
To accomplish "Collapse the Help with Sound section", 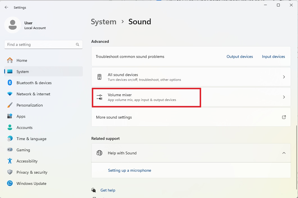I will click(284, 153).
